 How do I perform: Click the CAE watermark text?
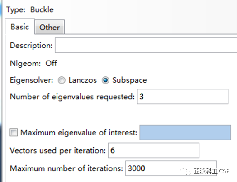pos(224,171)
